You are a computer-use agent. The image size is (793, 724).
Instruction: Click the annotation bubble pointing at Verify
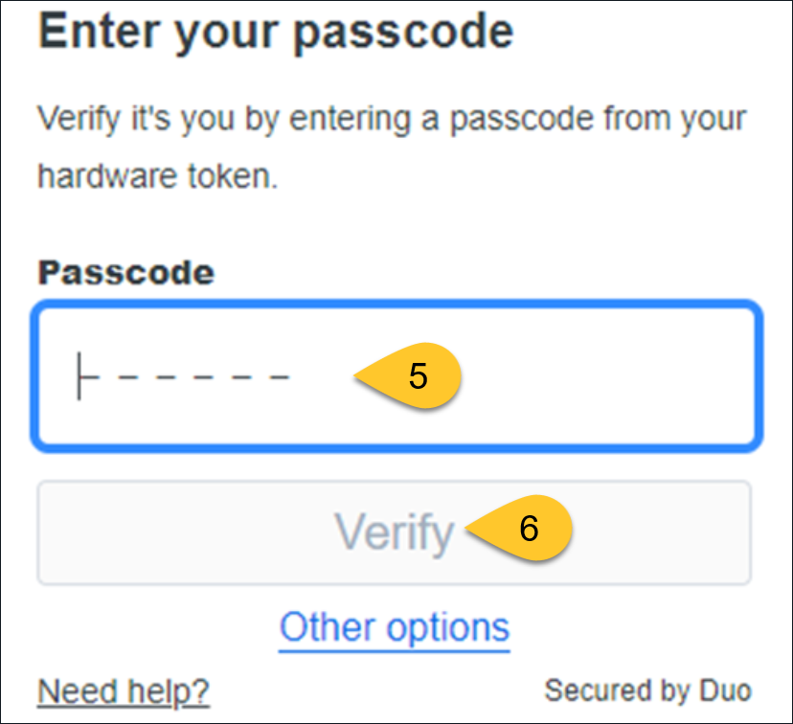[x=529, y=529]
